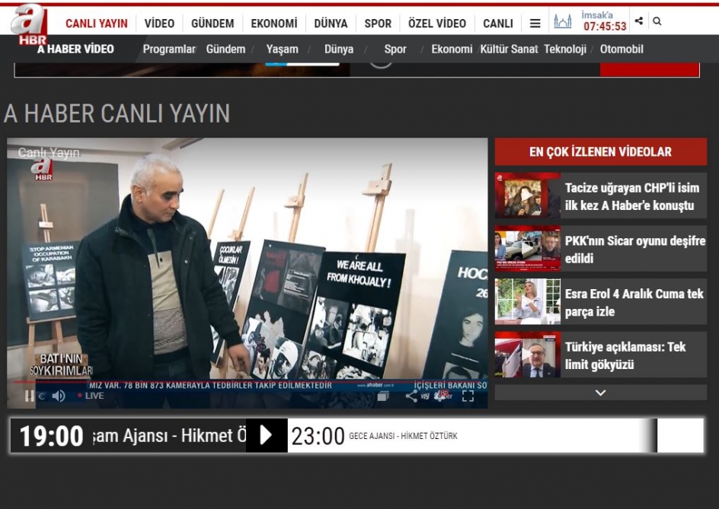719x509 pixels.
Task: Click the live video player area
Action: [x=247, y=273]
